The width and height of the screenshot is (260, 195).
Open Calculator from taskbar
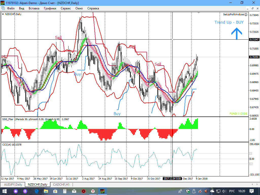pyautogui.click(x=65, y=191)
